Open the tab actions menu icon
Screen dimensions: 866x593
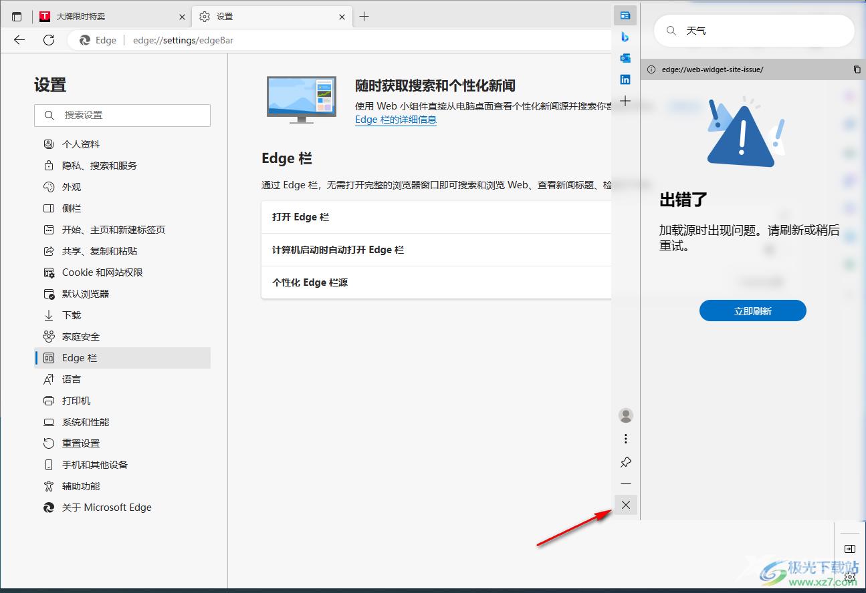[x=17, y=17]
